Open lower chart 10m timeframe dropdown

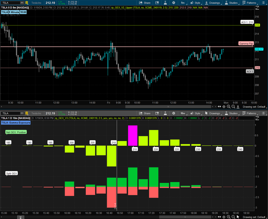tap(184, 113)
